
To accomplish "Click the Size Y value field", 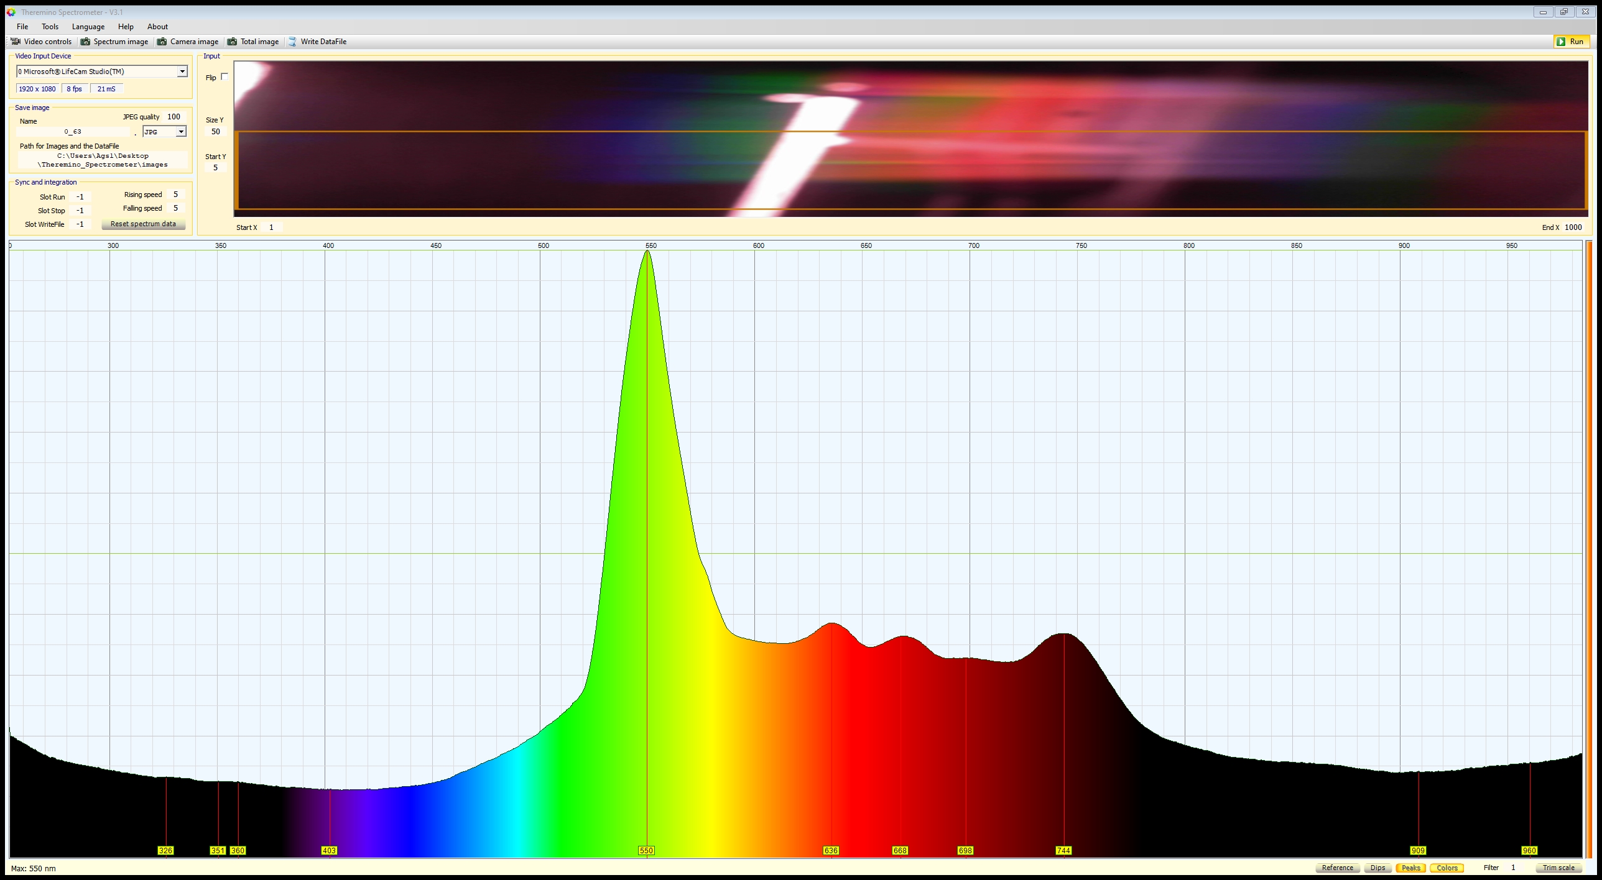I will 216,132.
